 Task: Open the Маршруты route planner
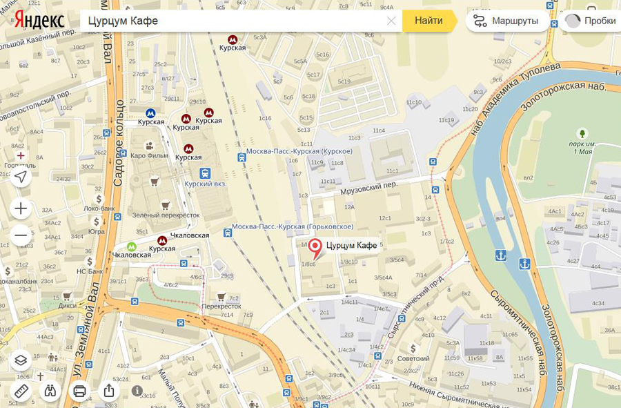click(x=507, y=21)
